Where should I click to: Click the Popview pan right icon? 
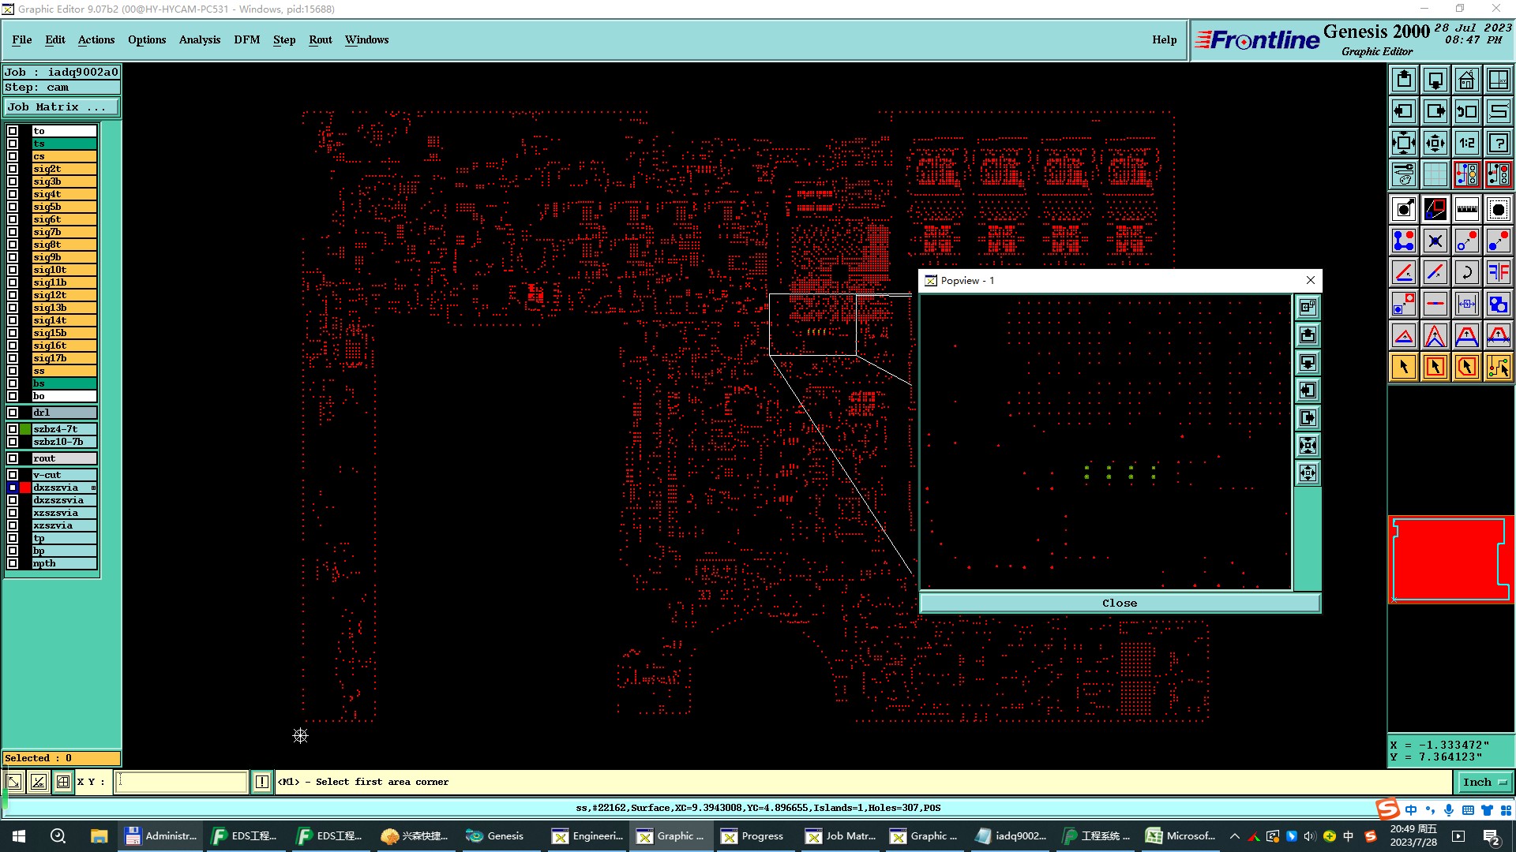[1308, 418]
